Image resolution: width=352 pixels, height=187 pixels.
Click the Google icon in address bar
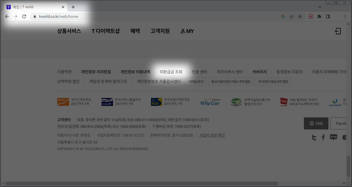click(x=283, y=17)
